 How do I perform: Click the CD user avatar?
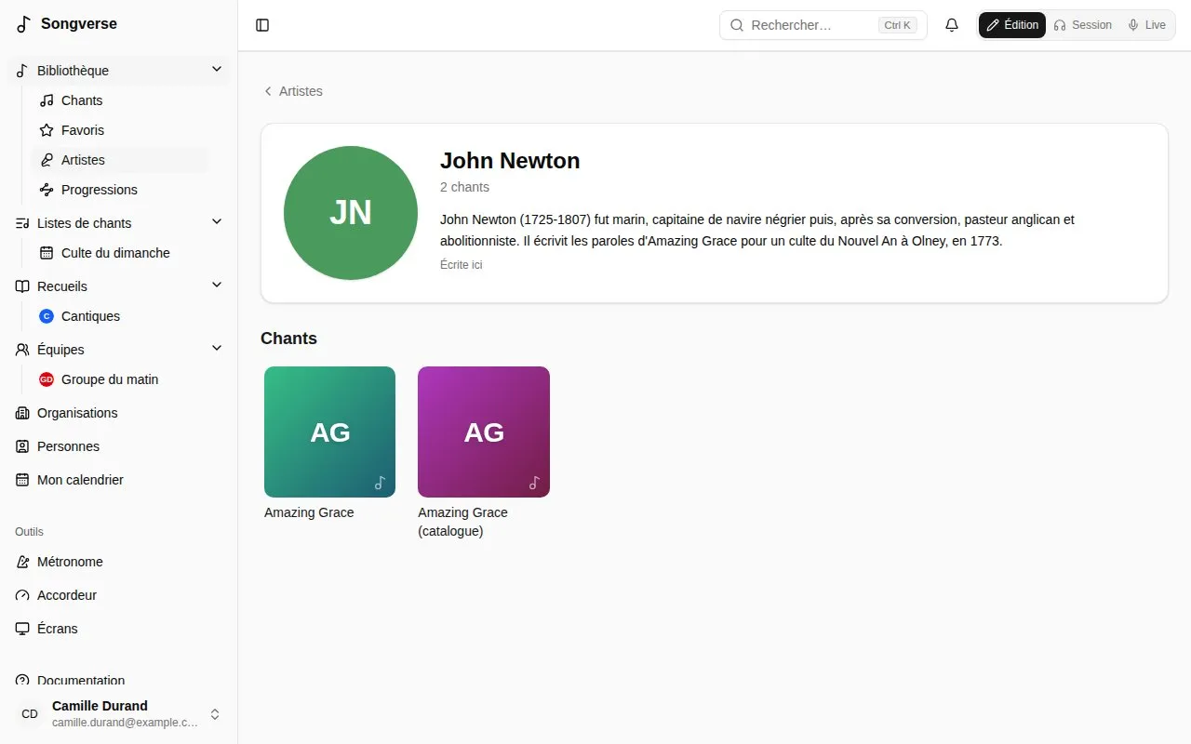30,714
